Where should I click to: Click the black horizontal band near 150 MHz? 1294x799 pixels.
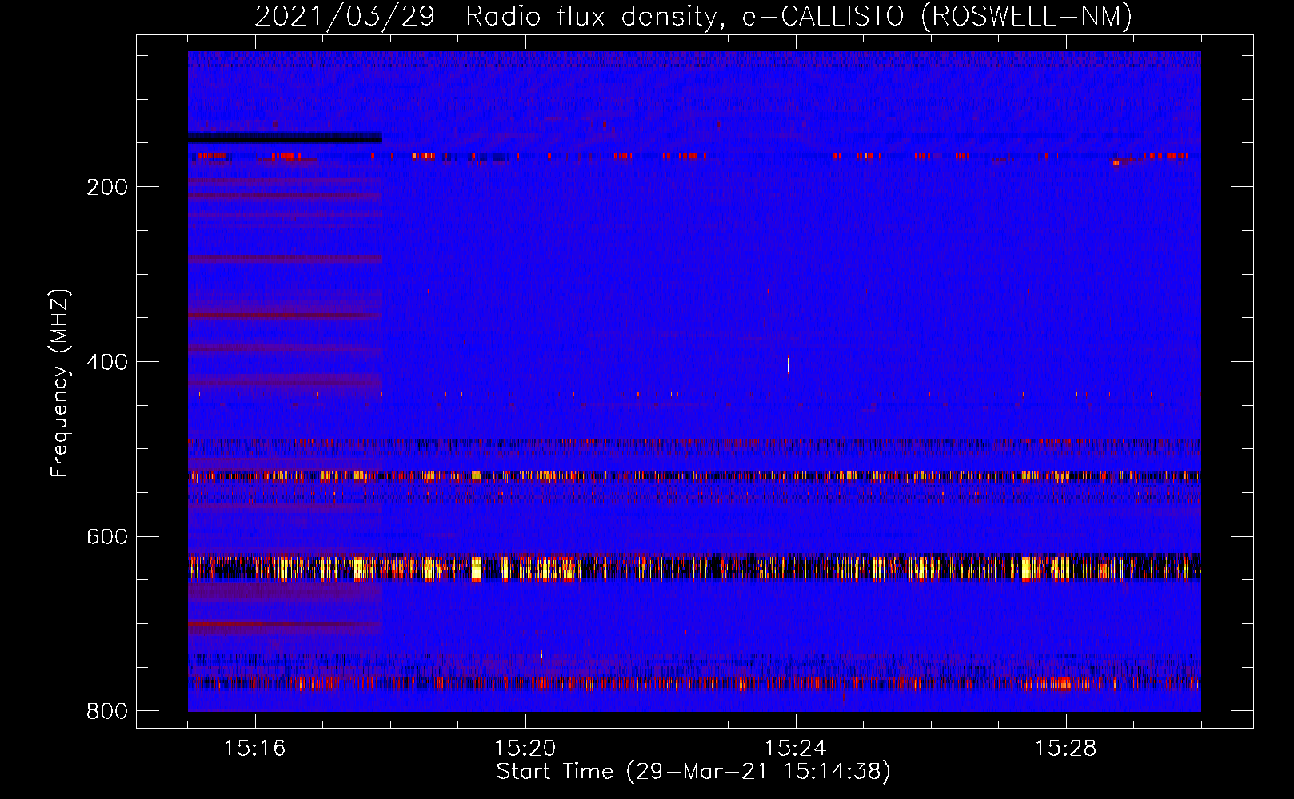[285, 138]
